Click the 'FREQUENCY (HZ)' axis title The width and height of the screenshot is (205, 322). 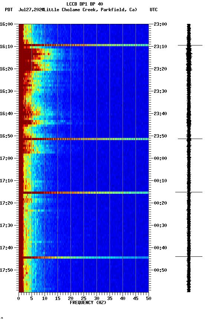pos(88,303)
